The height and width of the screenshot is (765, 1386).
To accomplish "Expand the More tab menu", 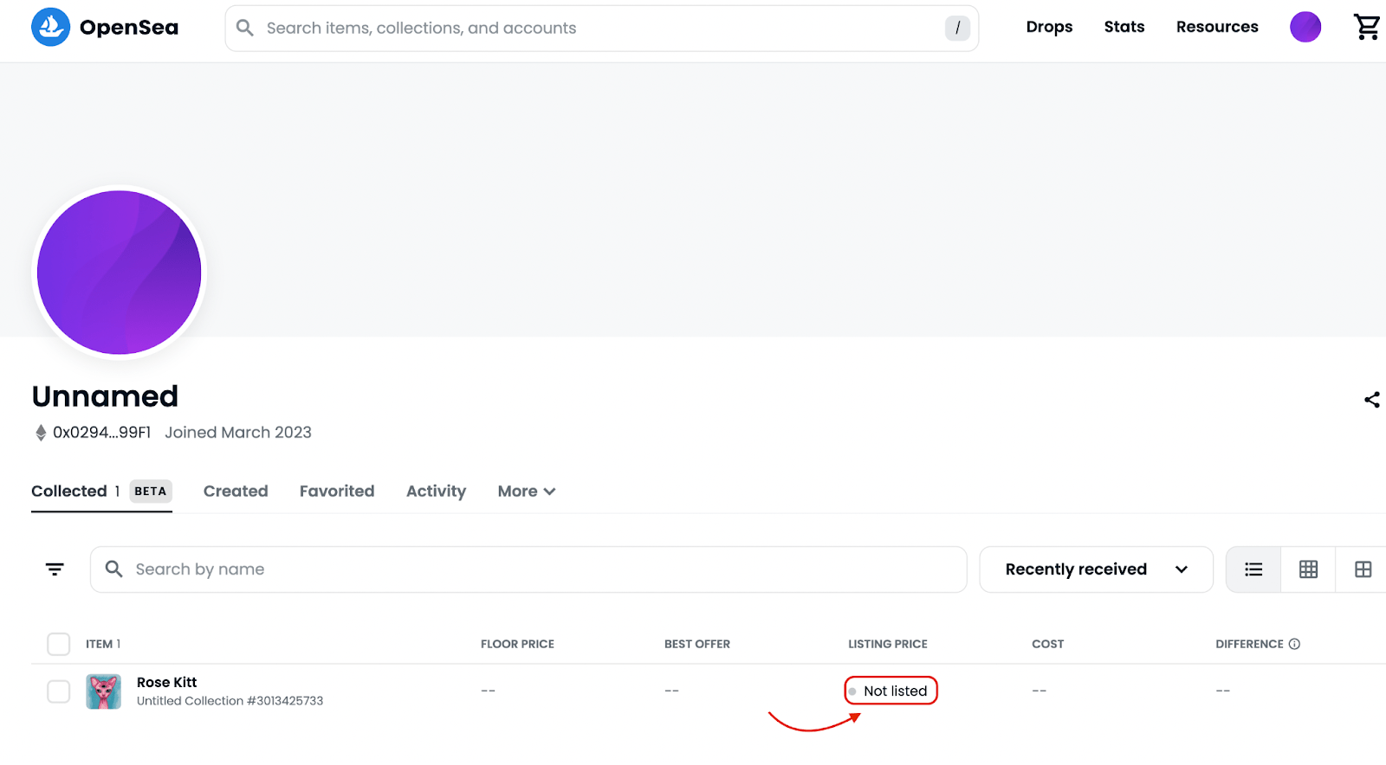I will [x=526, y=492].
